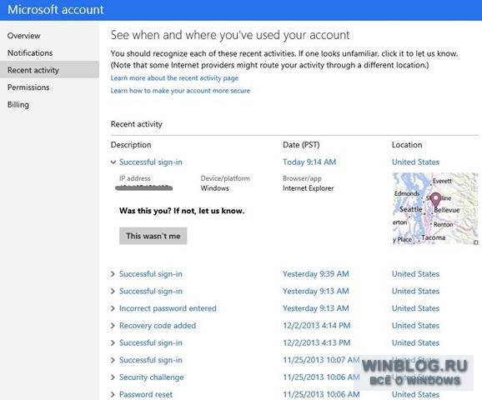Open Learn more about recent activity page
The height and width of the screenshot is (400, 482).
(x=174, y=78)
